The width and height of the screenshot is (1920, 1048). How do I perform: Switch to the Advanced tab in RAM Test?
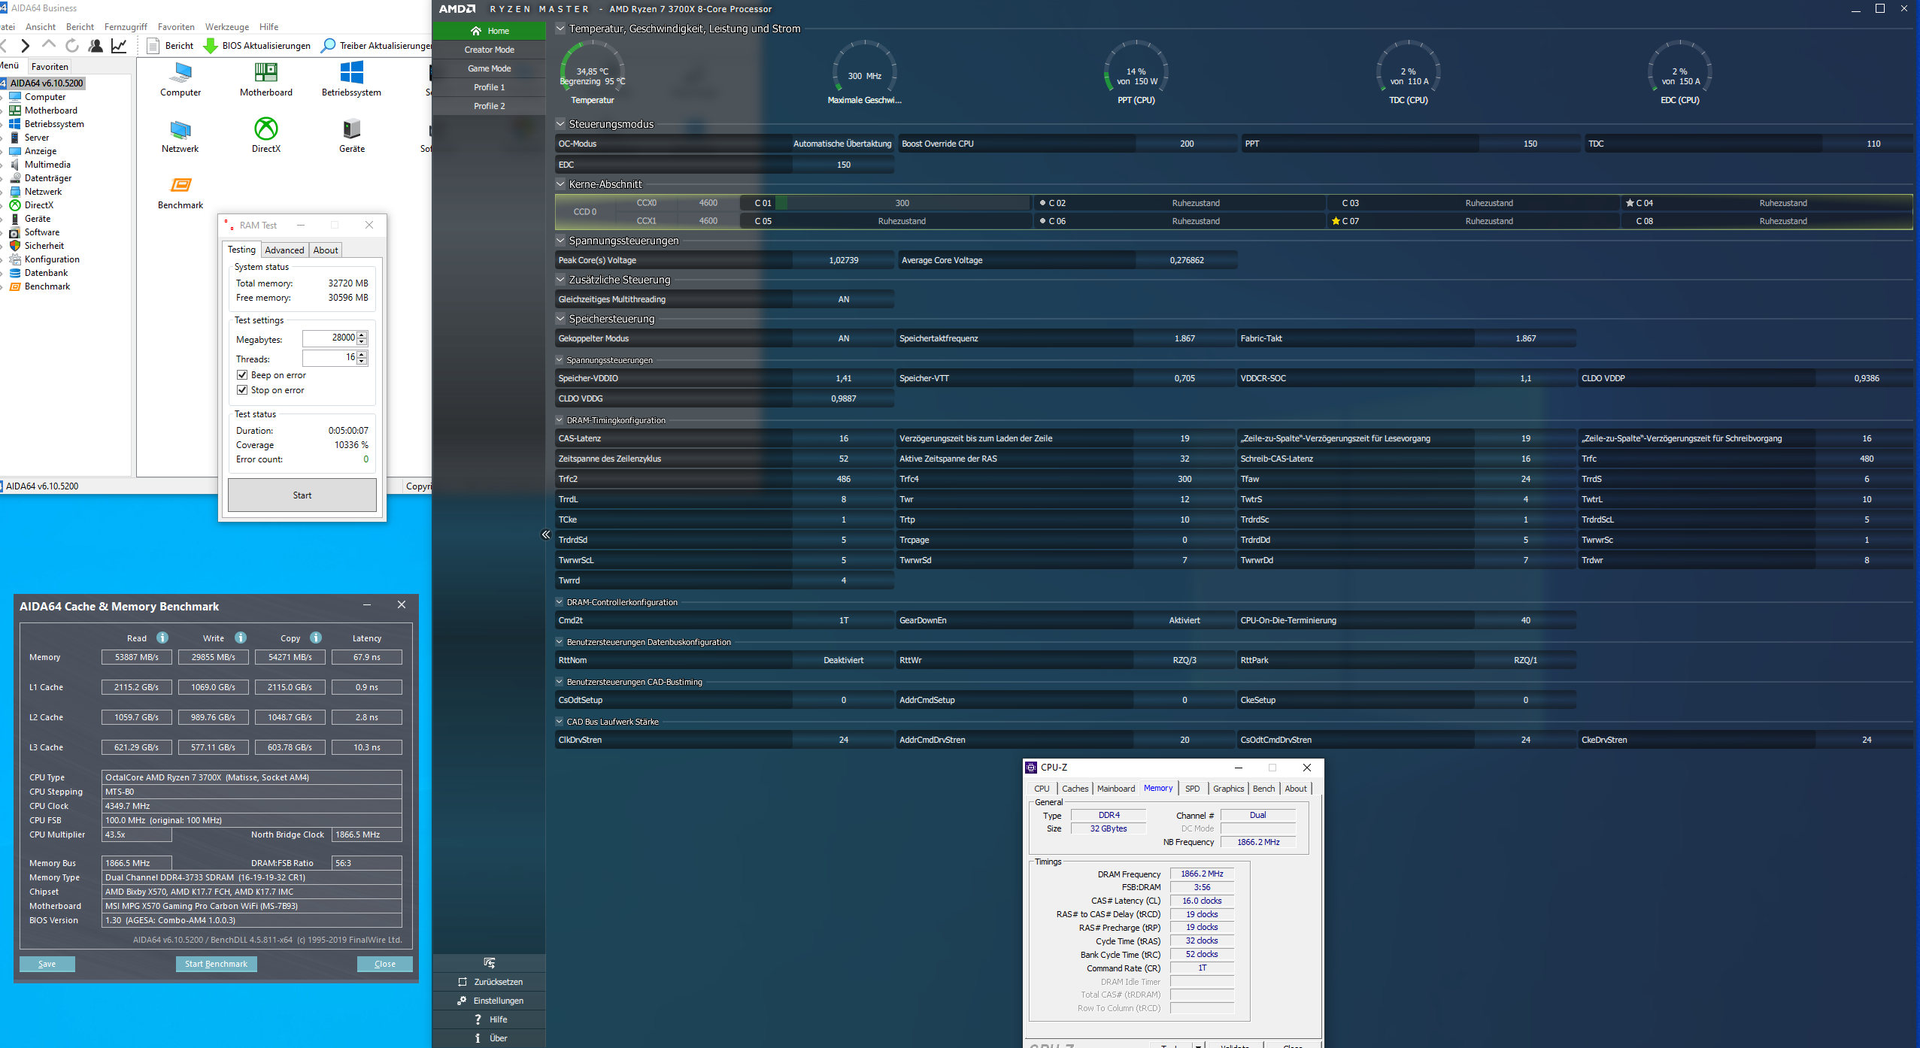coord(284,250)
